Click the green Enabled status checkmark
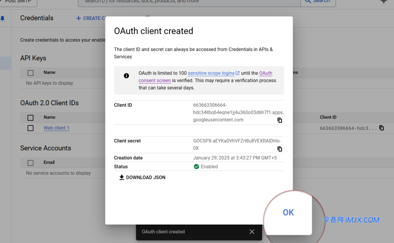The height and width of the screenshot is (243, 394). coord(197,167)
